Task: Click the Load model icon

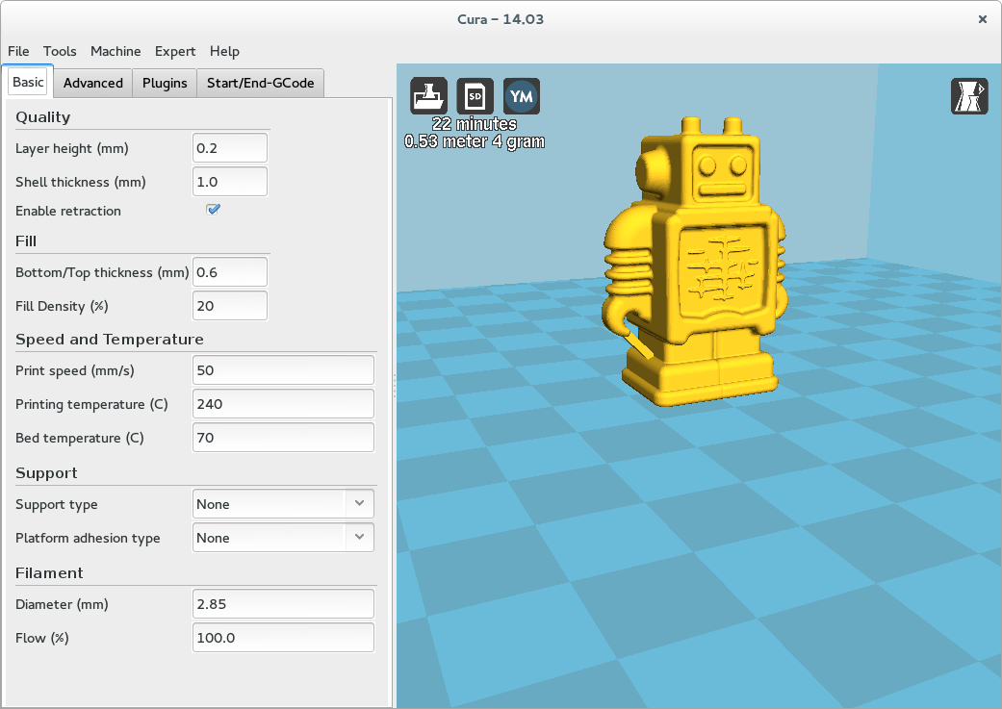Action: tap(429, 96)
